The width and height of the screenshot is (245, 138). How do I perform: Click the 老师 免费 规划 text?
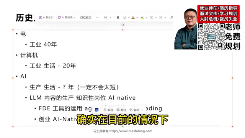point(232,37)
